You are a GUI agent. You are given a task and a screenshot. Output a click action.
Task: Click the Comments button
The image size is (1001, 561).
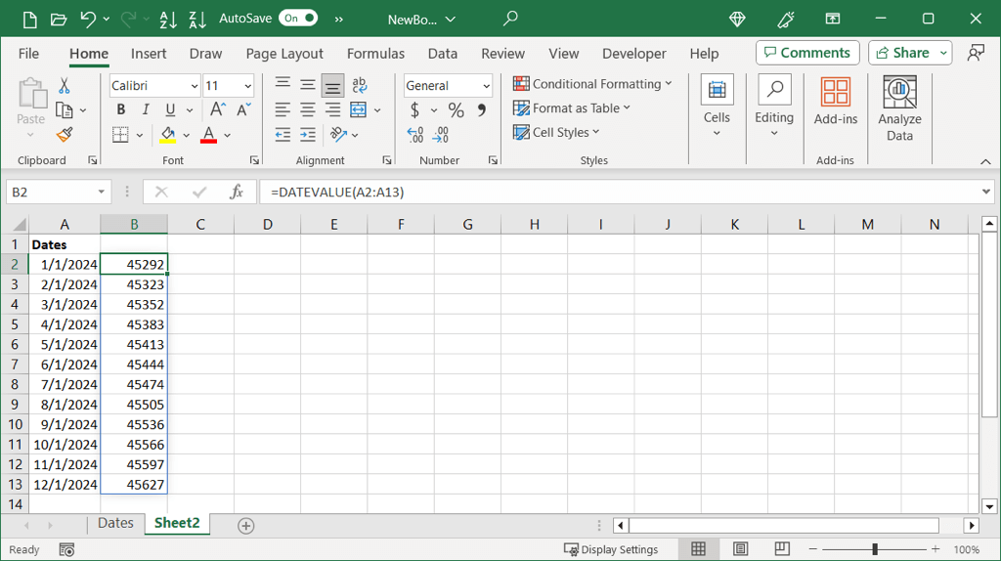(806, 53)
